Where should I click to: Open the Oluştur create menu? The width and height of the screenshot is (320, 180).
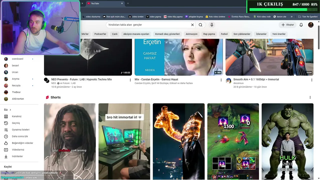(x=287, y=25)
